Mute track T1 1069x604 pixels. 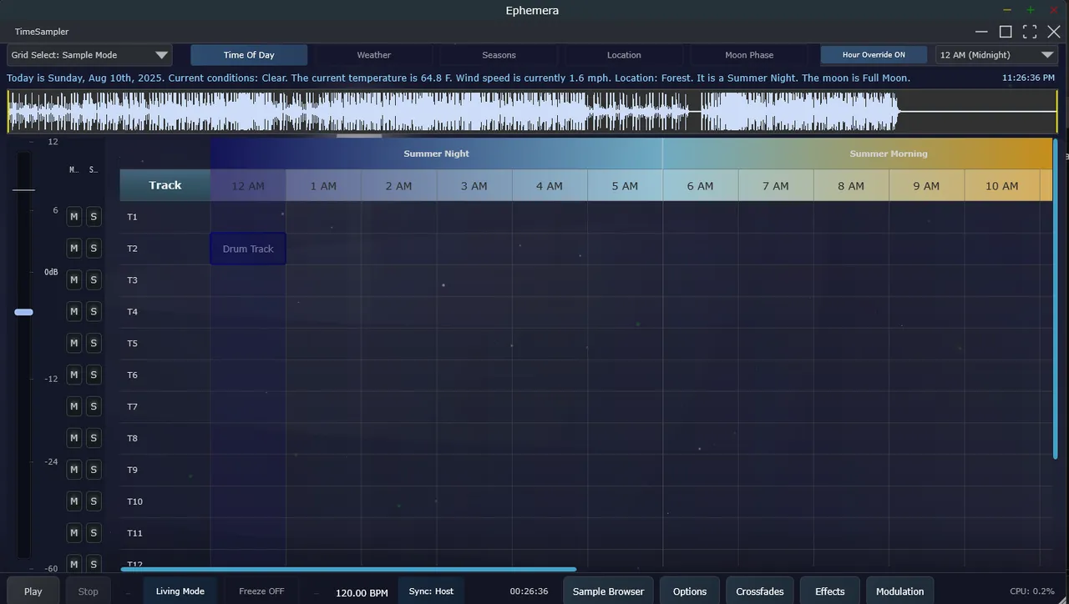click(74, 217)
